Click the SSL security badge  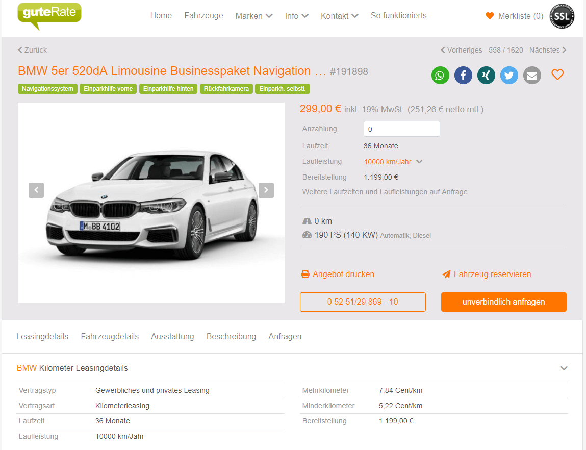562,16
